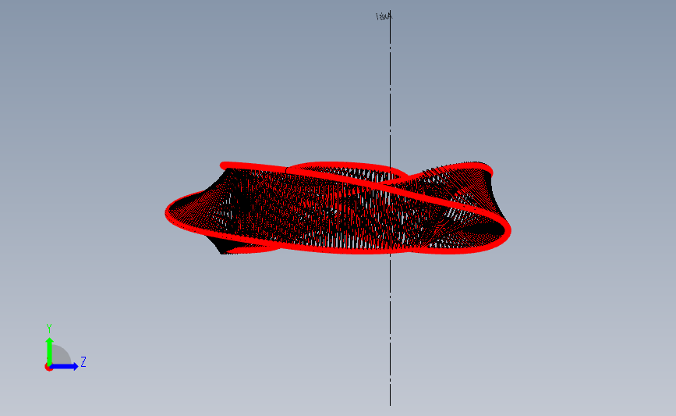Click the Z letter label of the triad

pos(83,361)
